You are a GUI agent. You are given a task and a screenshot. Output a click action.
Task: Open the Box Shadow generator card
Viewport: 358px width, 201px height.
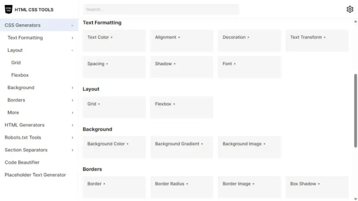tap(317, 187)
